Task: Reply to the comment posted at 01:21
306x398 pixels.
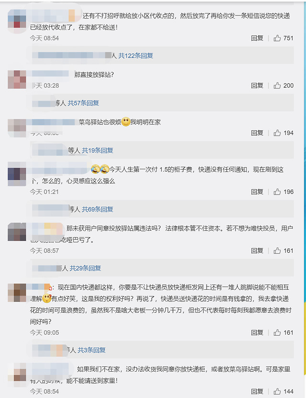Action: (x=257, y=192)
